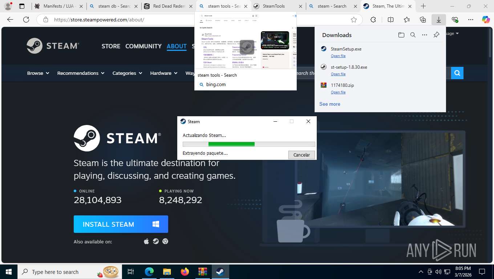Image resolution: width=494 pixels, height=279 pixels.
Task: Click the Steam logo in header
Action: 53,46
